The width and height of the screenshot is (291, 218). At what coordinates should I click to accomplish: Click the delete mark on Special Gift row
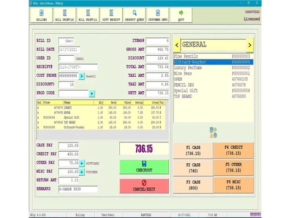[x=38, y=117]
